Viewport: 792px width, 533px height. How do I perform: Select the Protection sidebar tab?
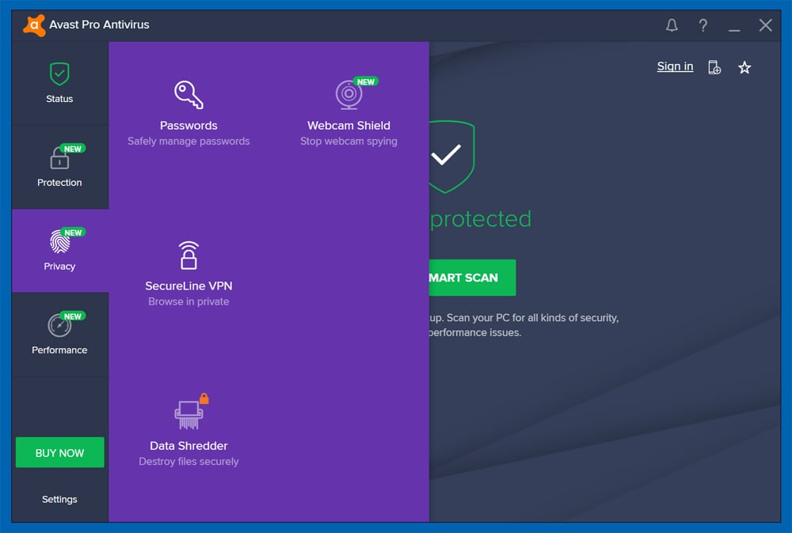(59, 167)
